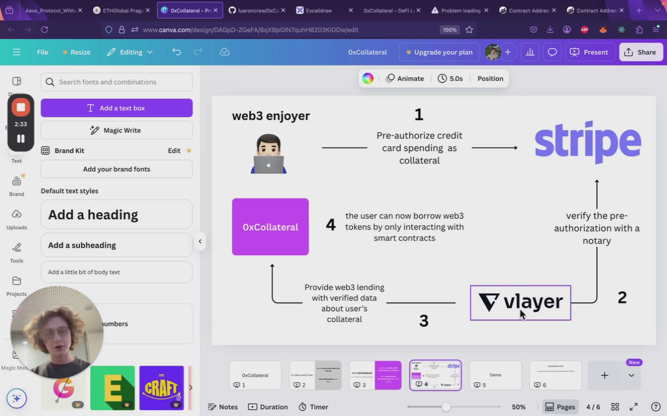Edit the Brand Kit
Viewport: 667px width, 416px height.
click(x=174, y=151)
